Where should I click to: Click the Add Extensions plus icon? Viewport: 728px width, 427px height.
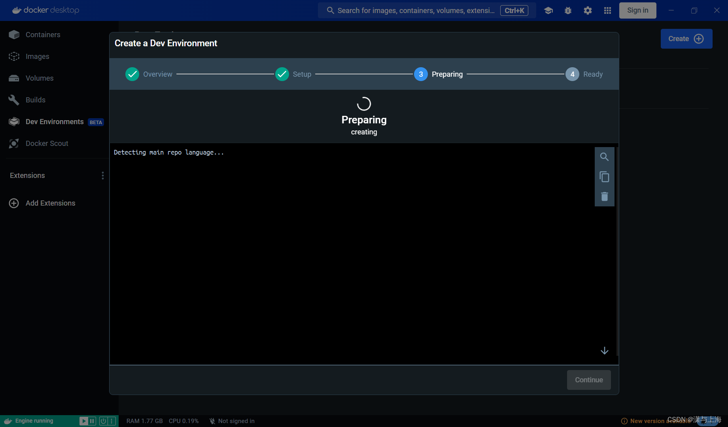(x=14, y=203)
